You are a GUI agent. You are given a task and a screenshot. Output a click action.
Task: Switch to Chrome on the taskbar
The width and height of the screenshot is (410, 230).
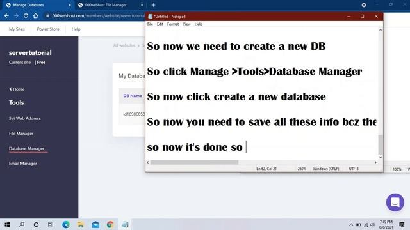(110, 224)
